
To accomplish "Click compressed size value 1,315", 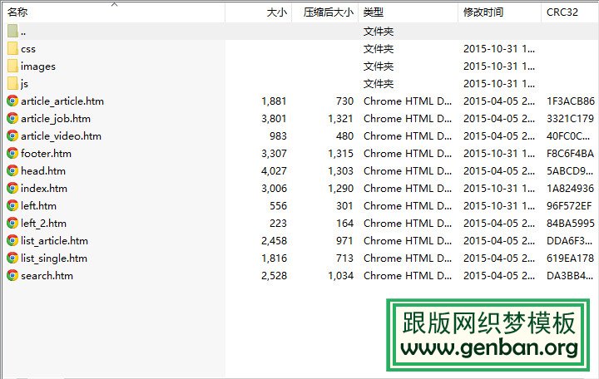I will (341, 154).
